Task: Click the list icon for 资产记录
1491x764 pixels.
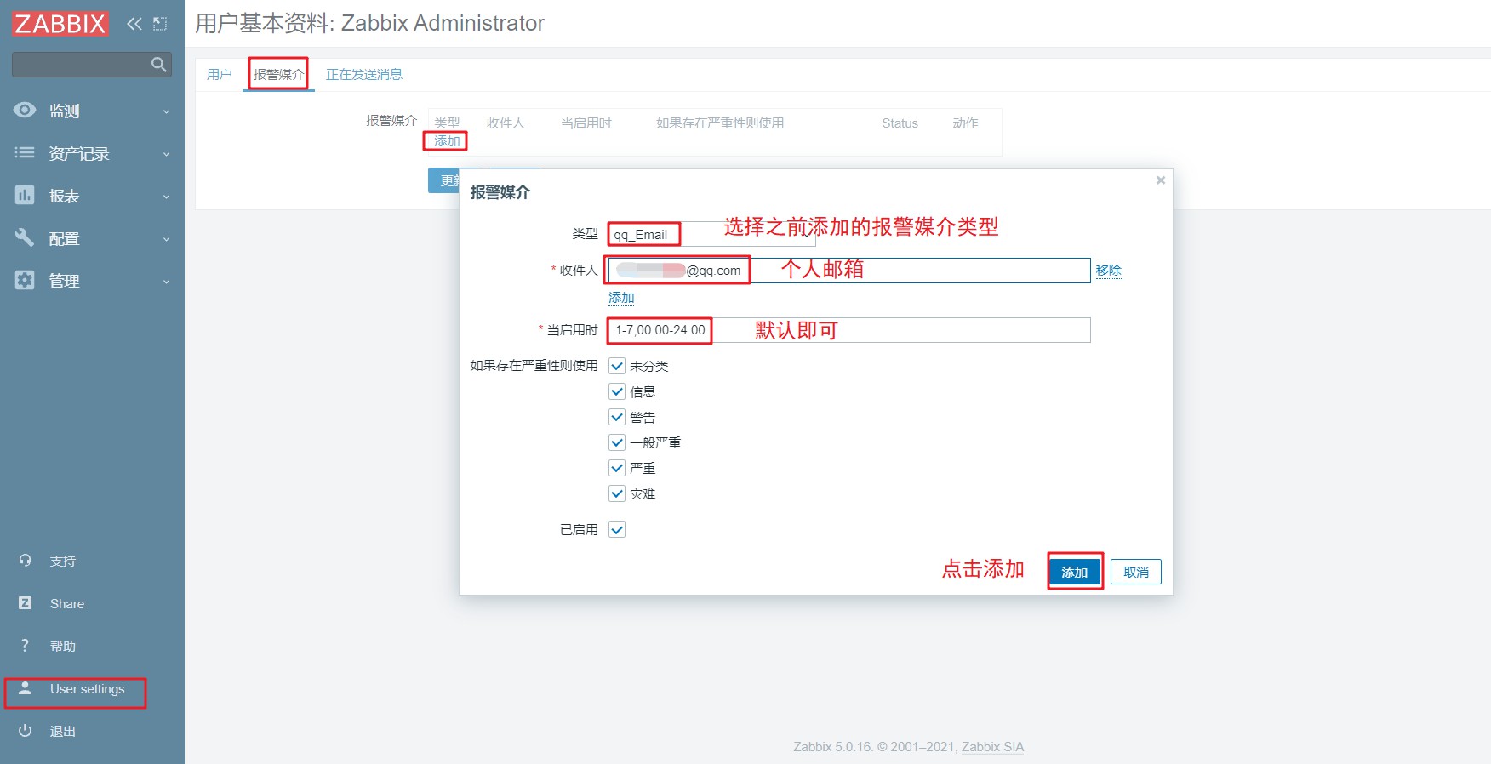Action: (x=25, y=153)
